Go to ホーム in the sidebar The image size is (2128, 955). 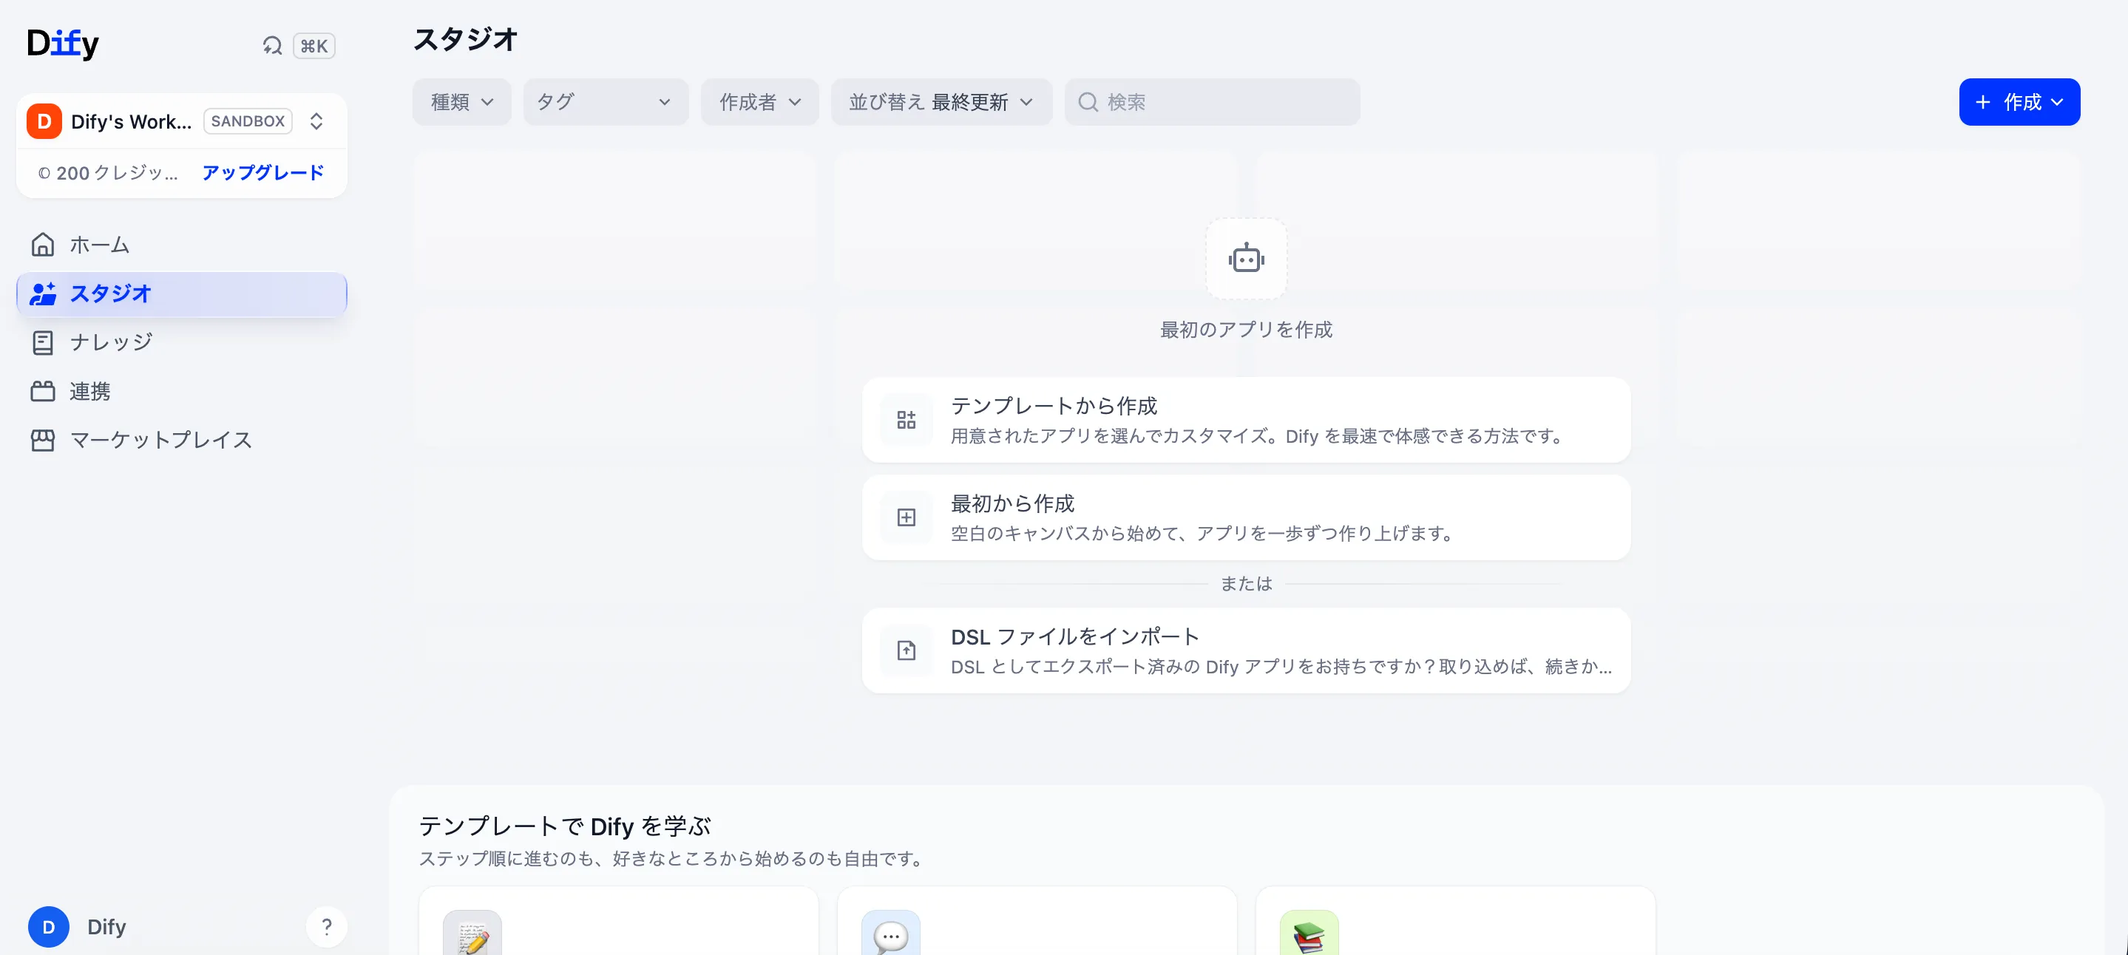pos(182,245)
